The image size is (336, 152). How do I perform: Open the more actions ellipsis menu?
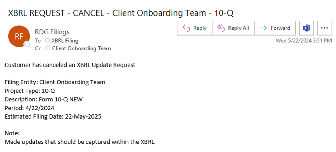click(x=324, y=28)
